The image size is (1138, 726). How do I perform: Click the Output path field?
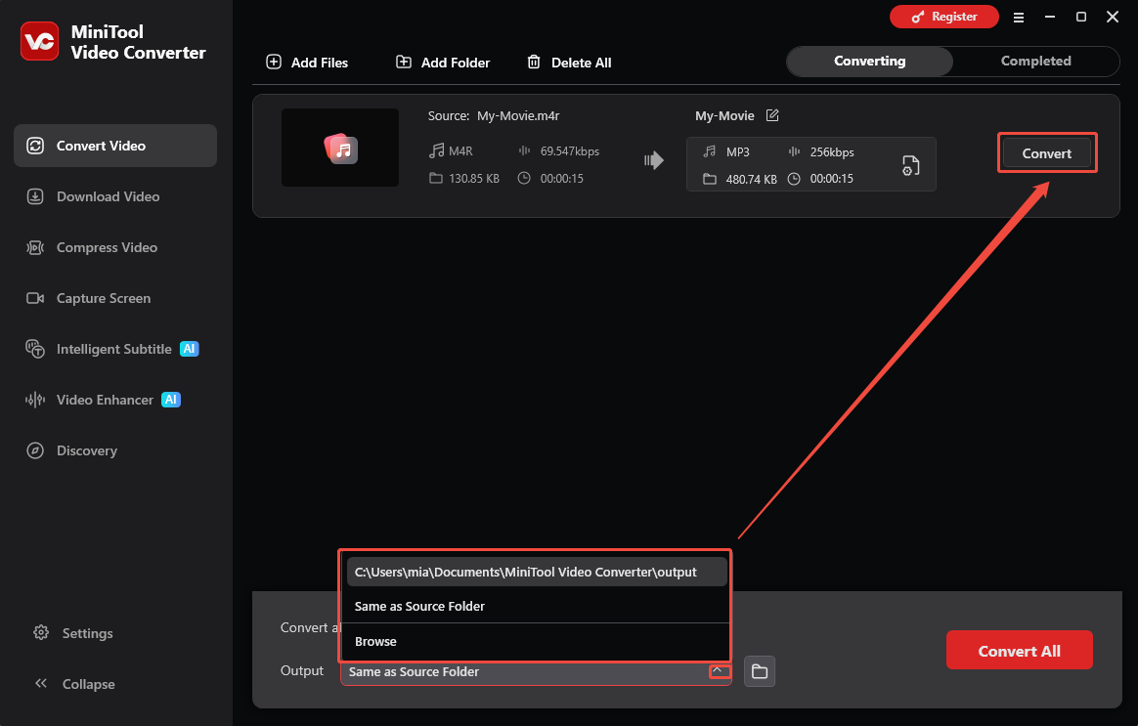click(x=536, y=671)
